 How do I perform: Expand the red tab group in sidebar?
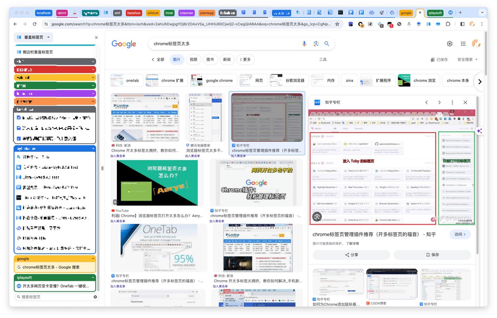tap(55, 69)
